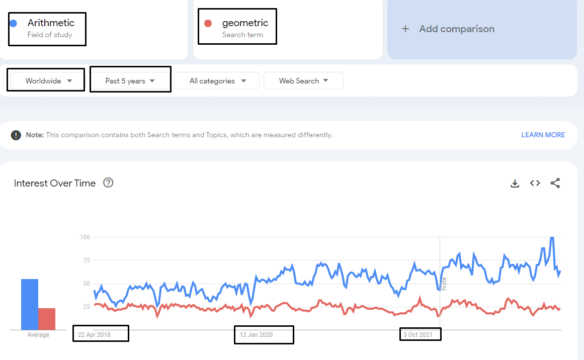
Task: Expand the All categories dropdown
Action: tap(217, 80)
